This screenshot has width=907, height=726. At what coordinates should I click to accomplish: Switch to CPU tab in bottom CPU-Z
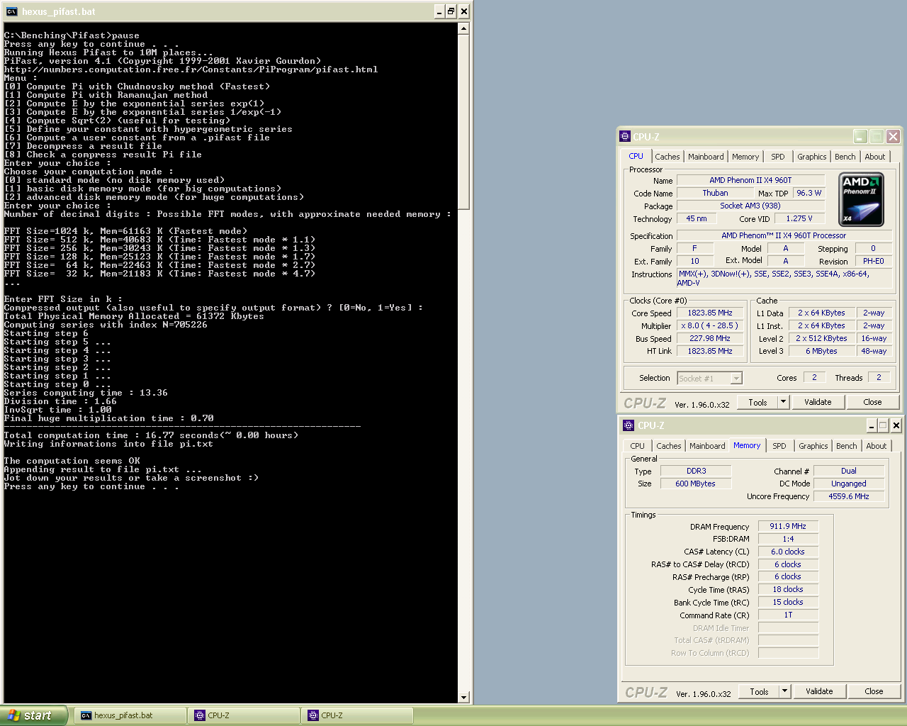pyautogui.click(x=638, y=446)
